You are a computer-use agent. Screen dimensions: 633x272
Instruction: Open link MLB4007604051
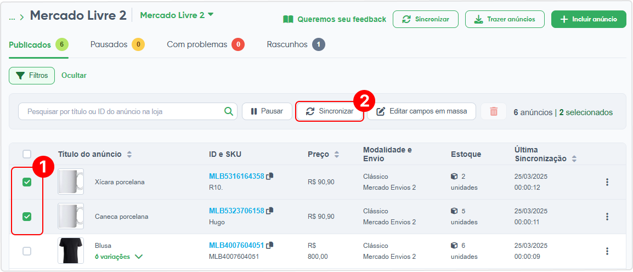click(236, 245)
